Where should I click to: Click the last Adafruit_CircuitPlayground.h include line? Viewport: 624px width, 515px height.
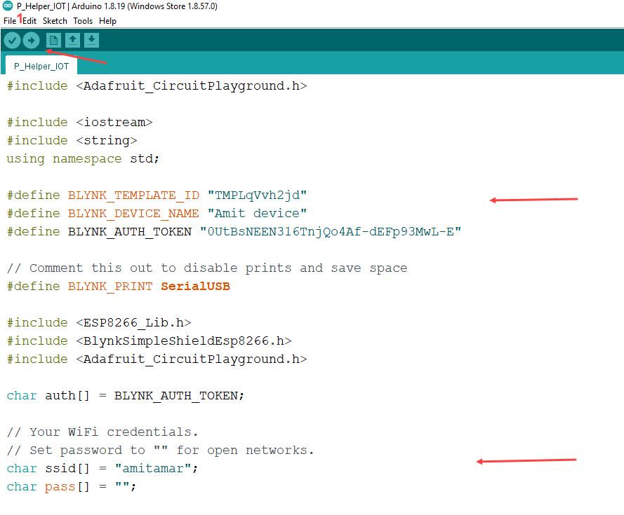click(157, 359)
